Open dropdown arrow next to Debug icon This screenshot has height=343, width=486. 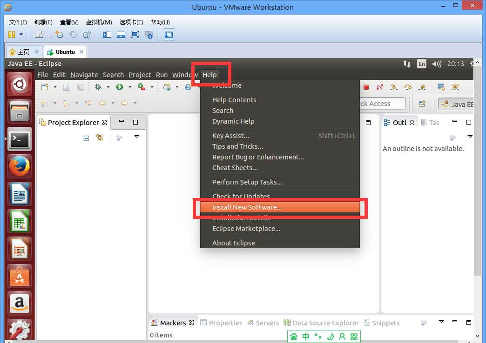[x=108, y=87]
